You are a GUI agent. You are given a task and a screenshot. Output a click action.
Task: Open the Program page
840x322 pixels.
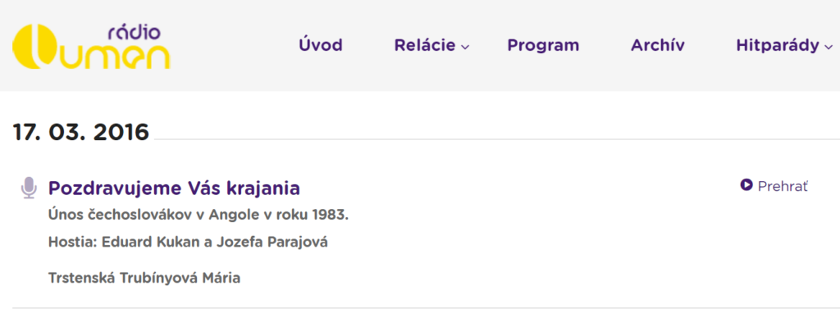click(x=543, y=46)
